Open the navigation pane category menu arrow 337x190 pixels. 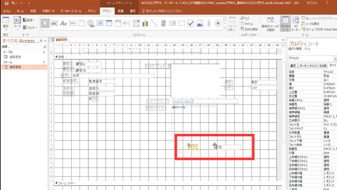[x=41, y=41]
